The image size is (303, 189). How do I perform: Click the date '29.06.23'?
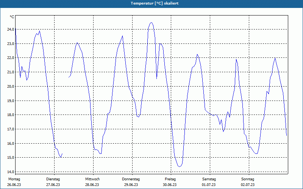tap(131, 185)
